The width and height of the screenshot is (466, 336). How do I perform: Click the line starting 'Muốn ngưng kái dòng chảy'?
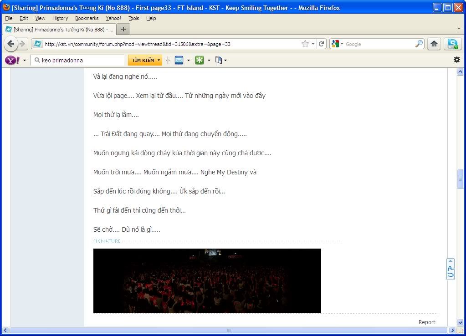click(x=182, y=153)
